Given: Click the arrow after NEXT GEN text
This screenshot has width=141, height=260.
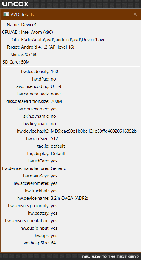Looking at the screenshot, I should pyautogui.click(x=138, y=257).
